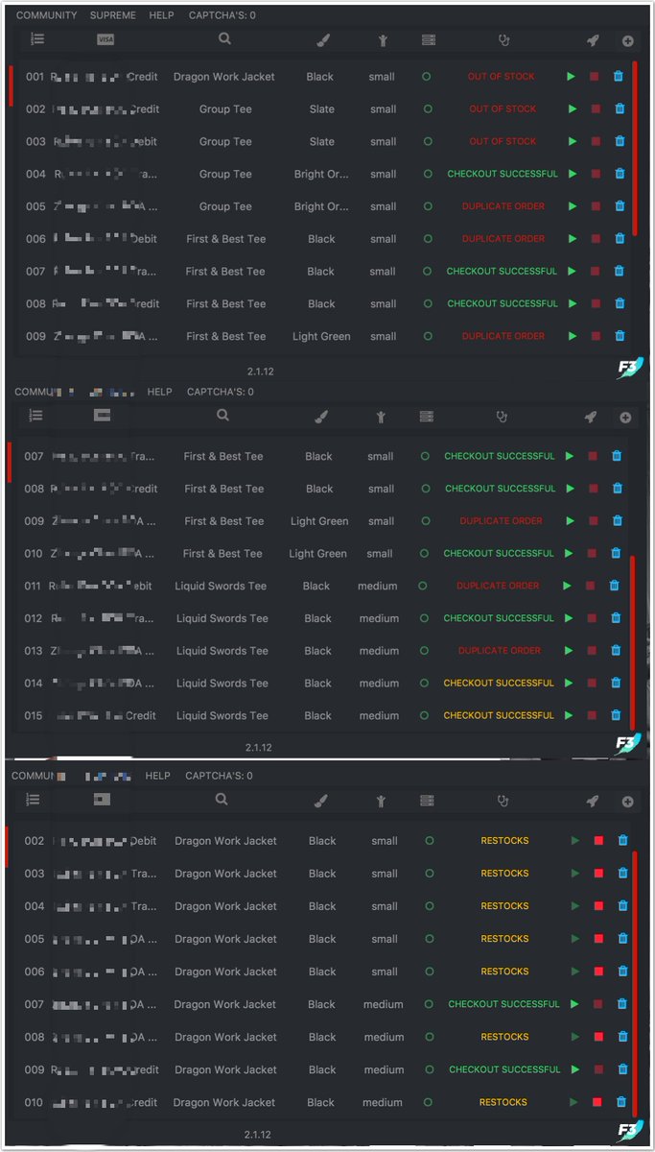Delete task 001 Dragon Work Jacket

(x=619, y=76)
